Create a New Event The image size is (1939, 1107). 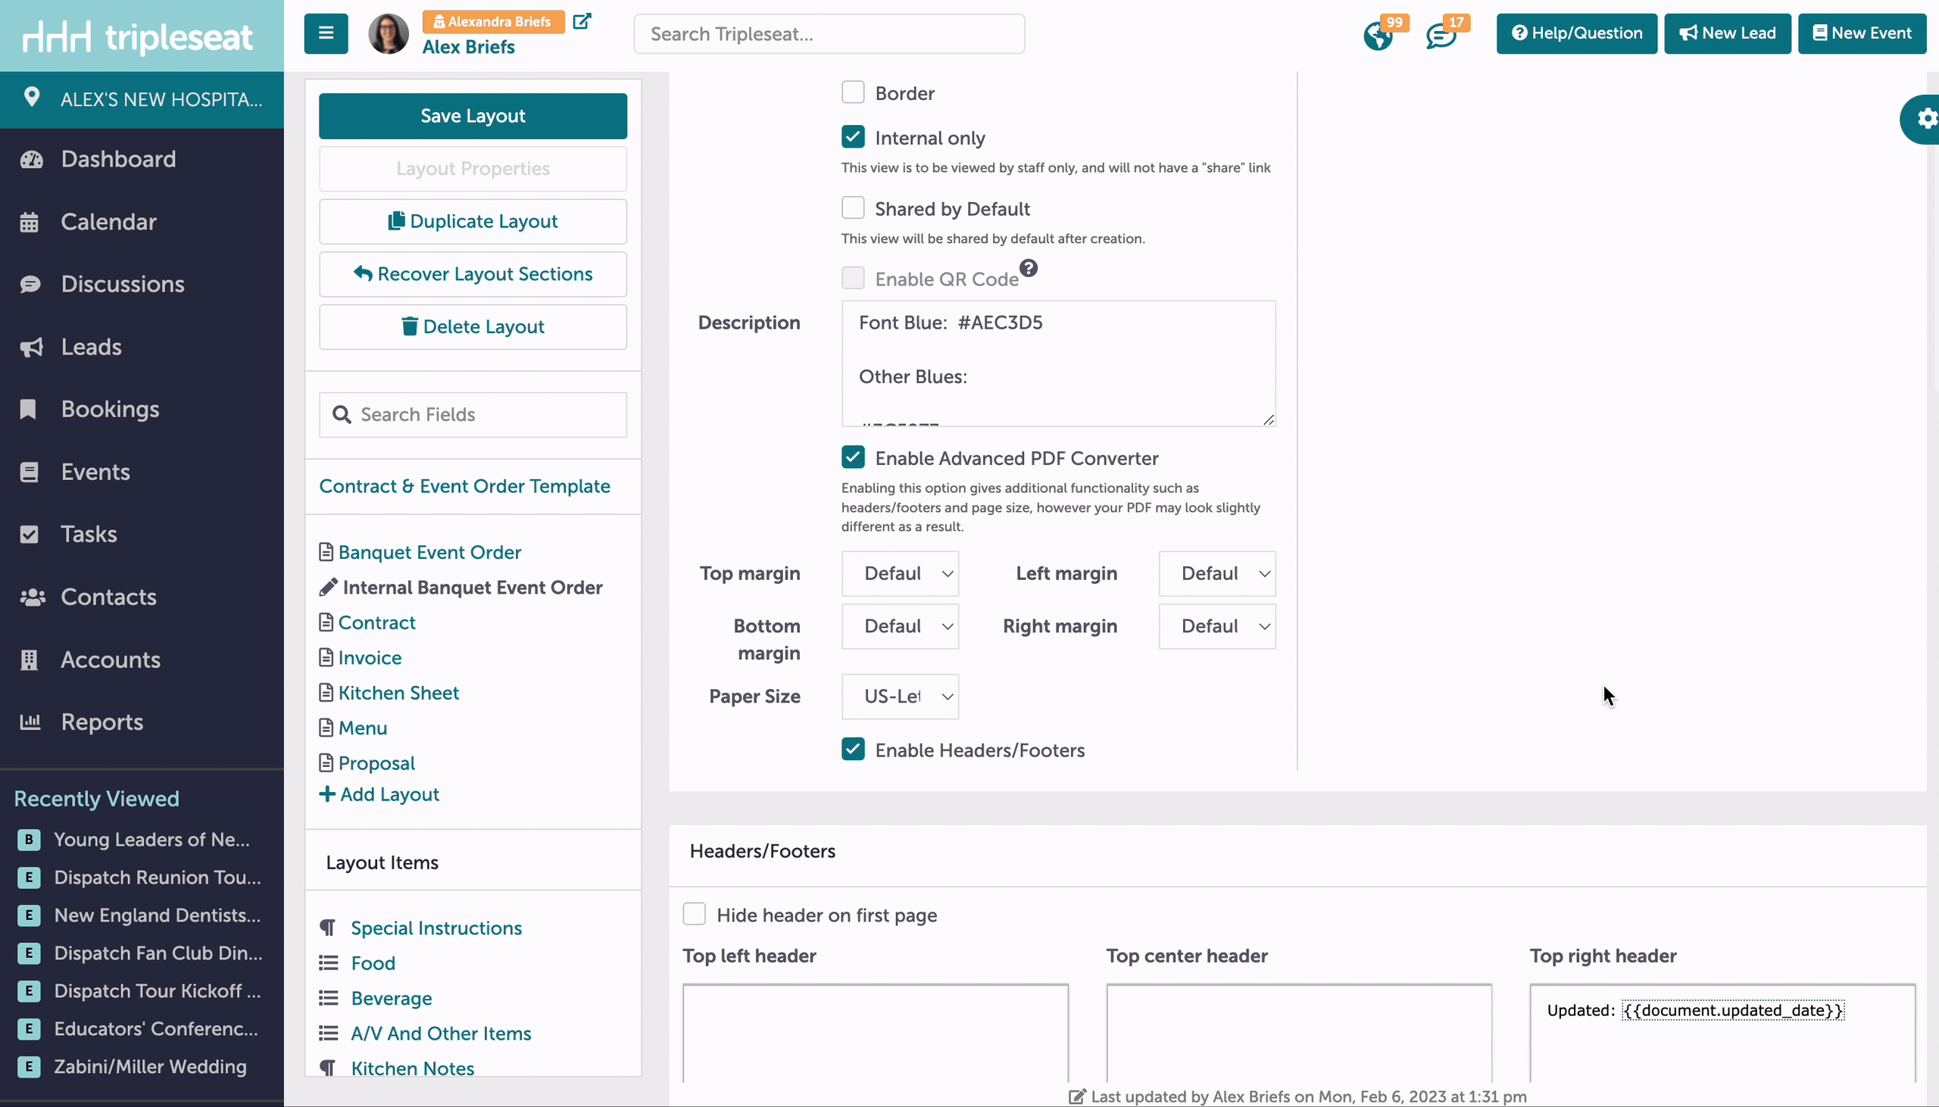click(x=1862, y=33)
